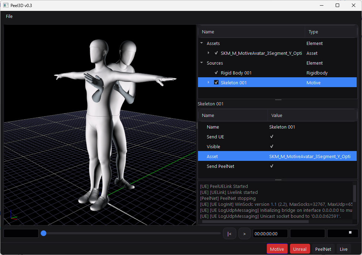The image size is (362, 255).
Task: Collapse the Assets tree group
Action: point(202,43)
